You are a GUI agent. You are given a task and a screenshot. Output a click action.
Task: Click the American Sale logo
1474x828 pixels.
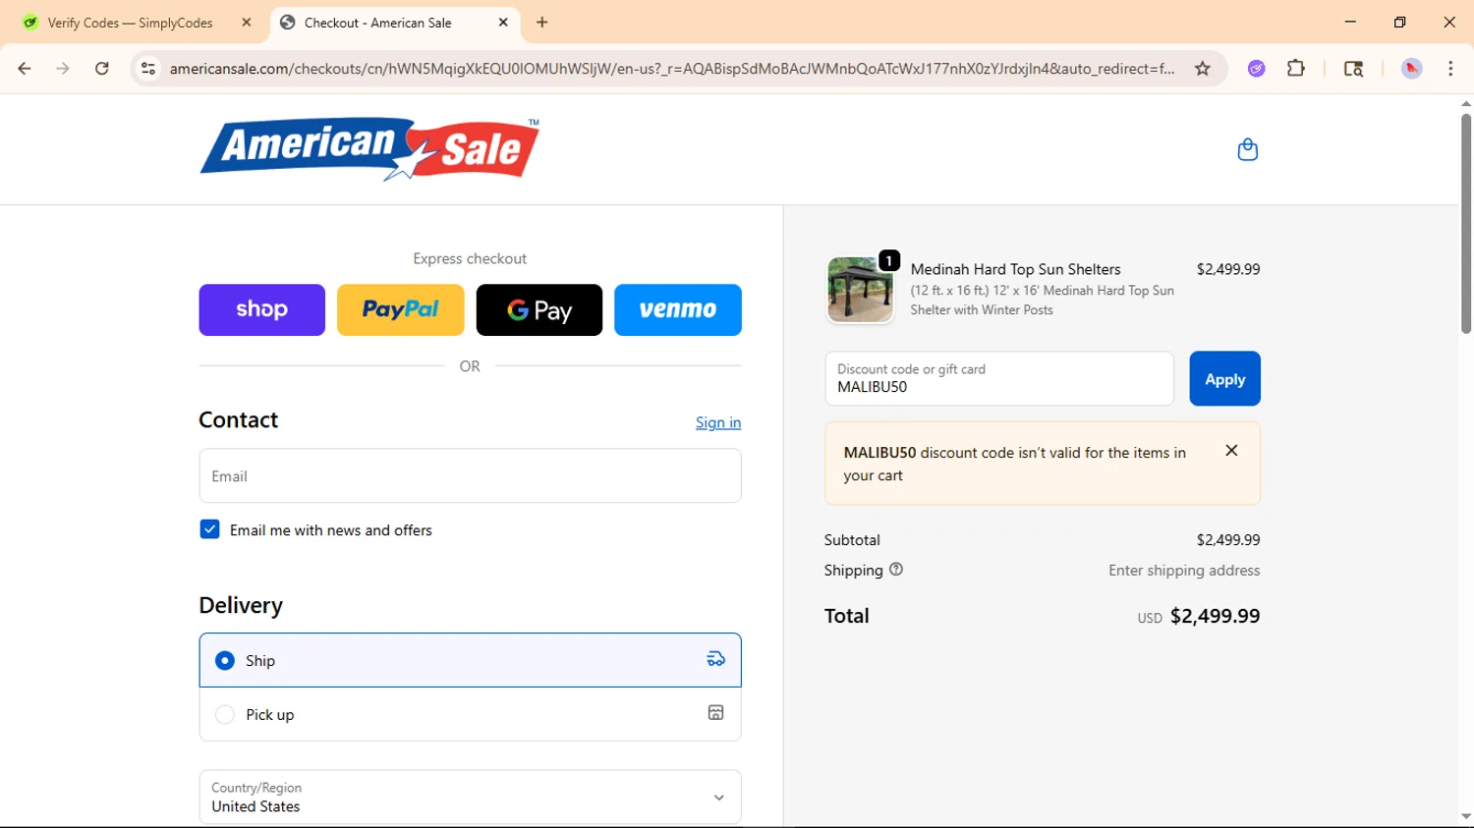pos(369,149)
